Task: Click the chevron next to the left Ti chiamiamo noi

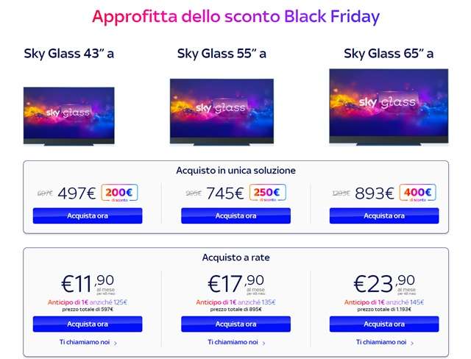Action: coord(116,343)
